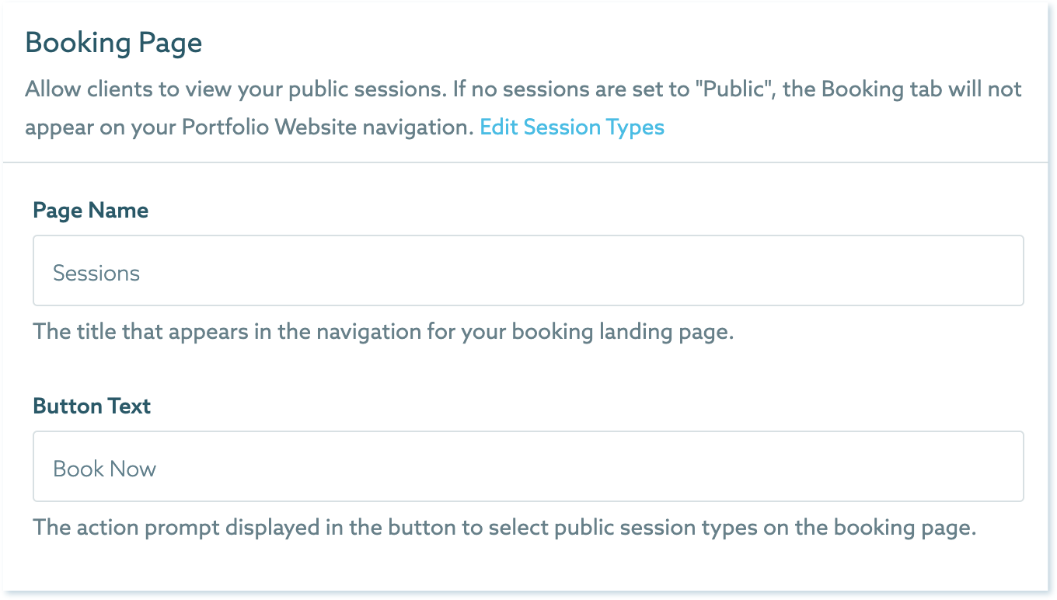Focus the Button Text input field
The image size is (1057, 600).
pyautogui.click(x=528, y=467)
